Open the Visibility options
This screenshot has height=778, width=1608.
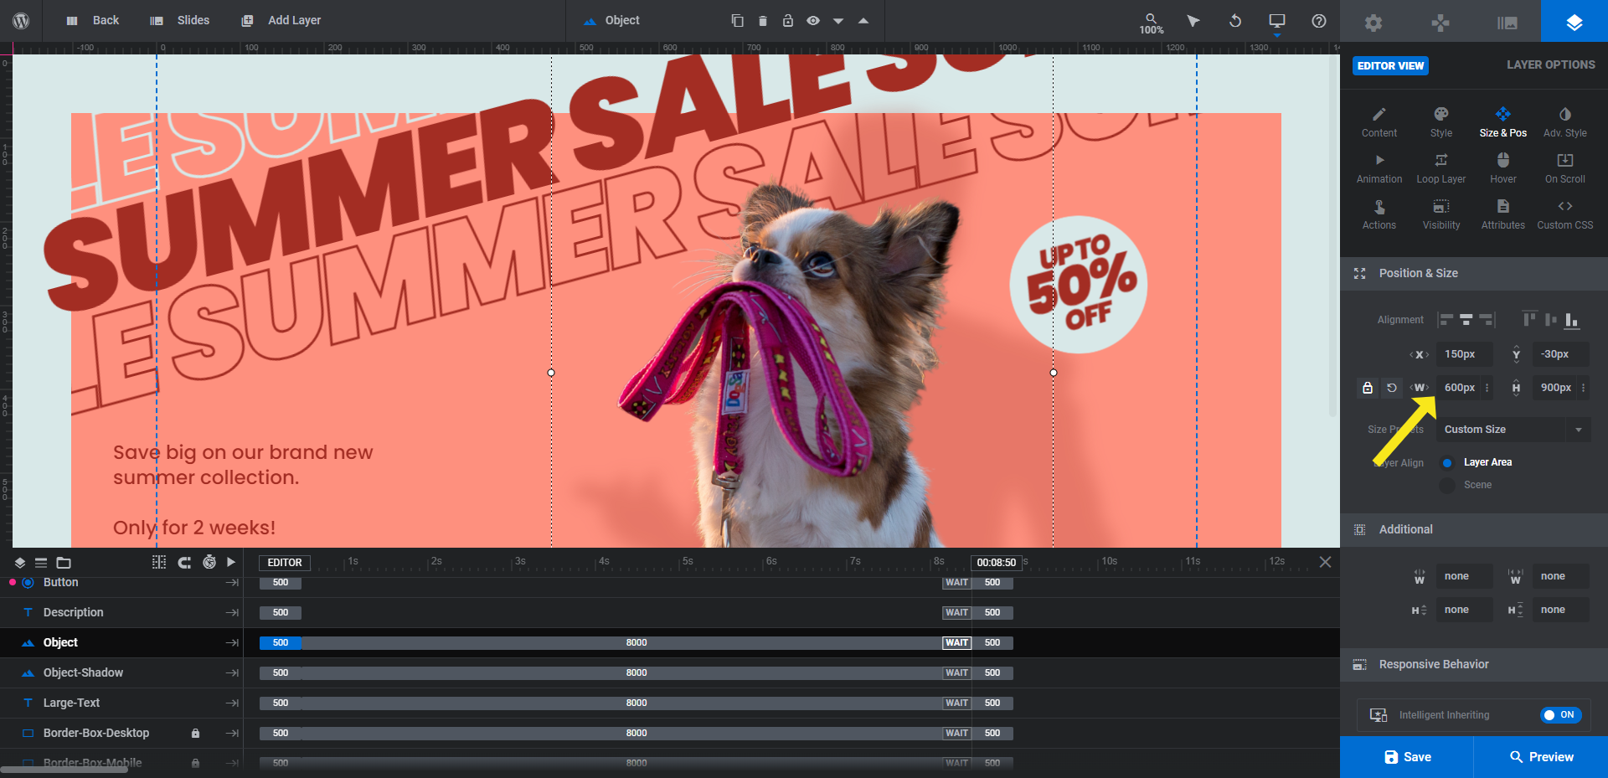coord(1441,214)
